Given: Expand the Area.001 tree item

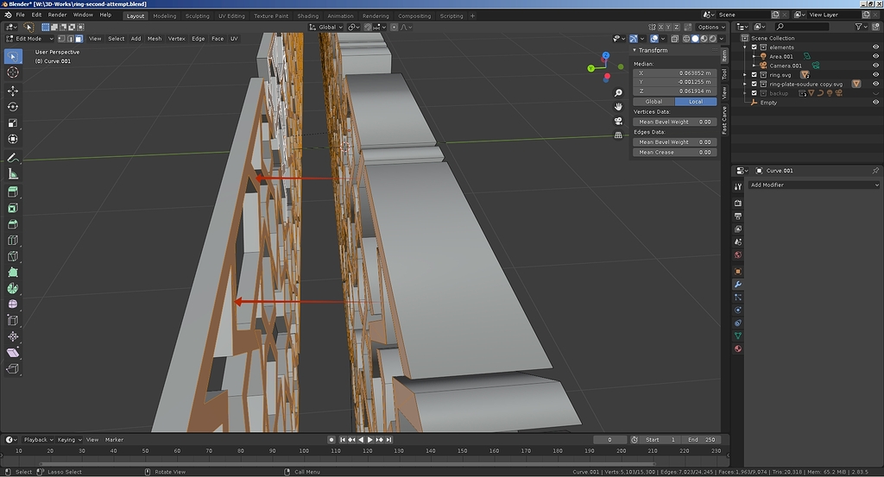Looking at the screenshot, I should click(x=755, y=56).
